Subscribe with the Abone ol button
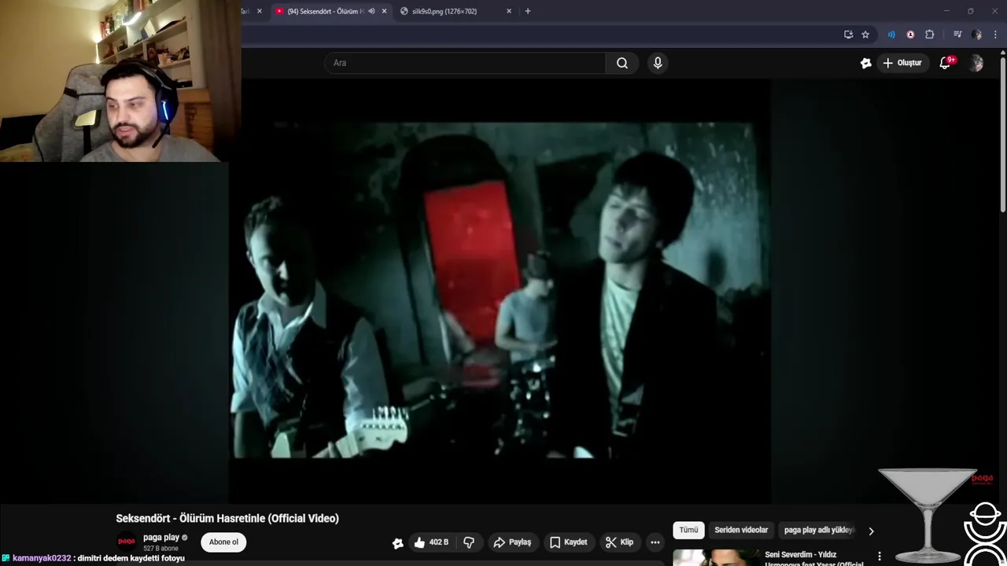 click(223, 542)
